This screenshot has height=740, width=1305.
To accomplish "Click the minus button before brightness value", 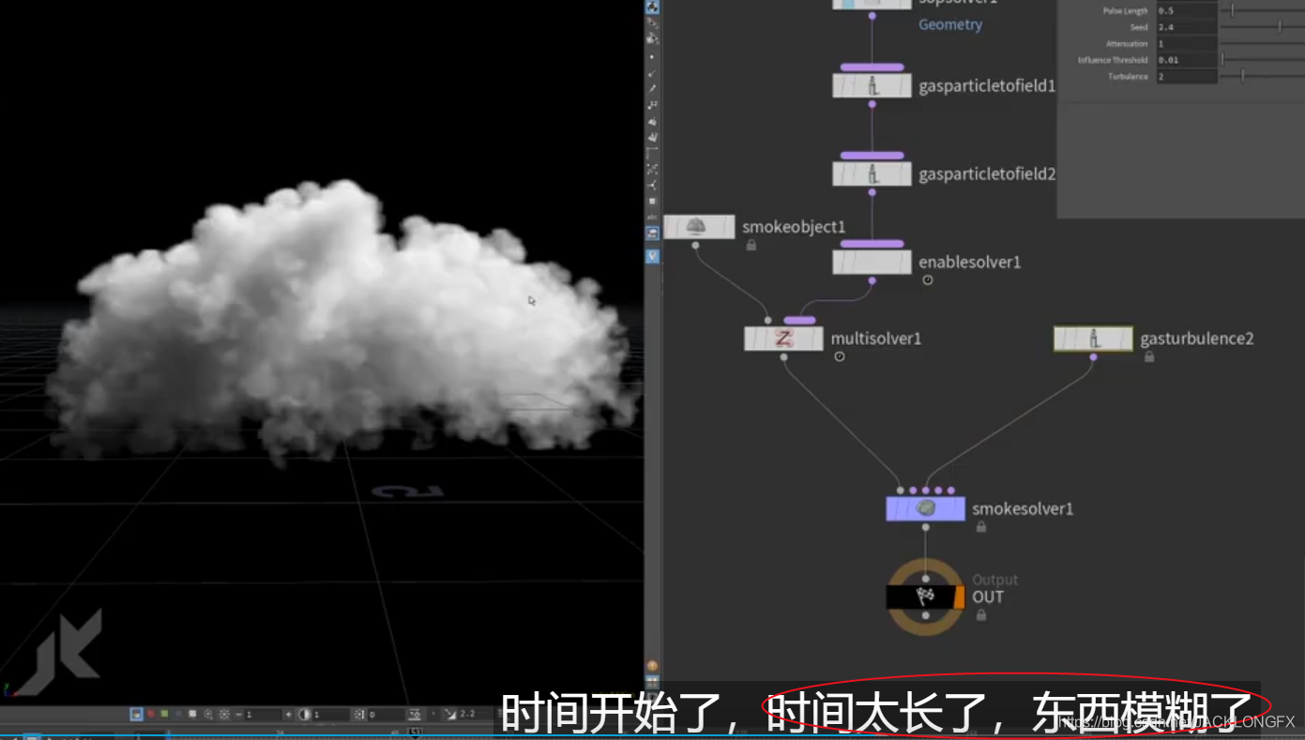I will coord(238,715).
